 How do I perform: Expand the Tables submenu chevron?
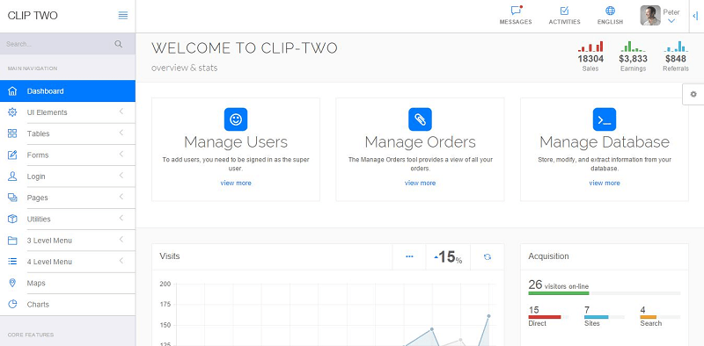point(121,133)
